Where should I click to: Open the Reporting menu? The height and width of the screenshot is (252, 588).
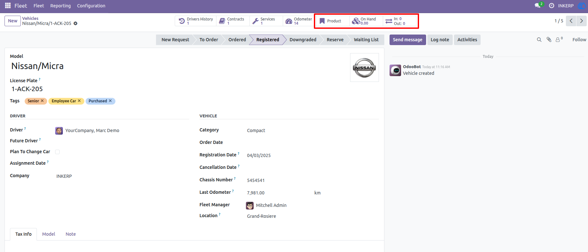(x=60, y=6)
